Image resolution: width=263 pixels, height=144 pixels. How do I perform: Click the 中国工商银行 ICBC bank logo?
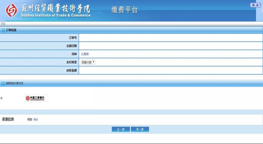36,98
